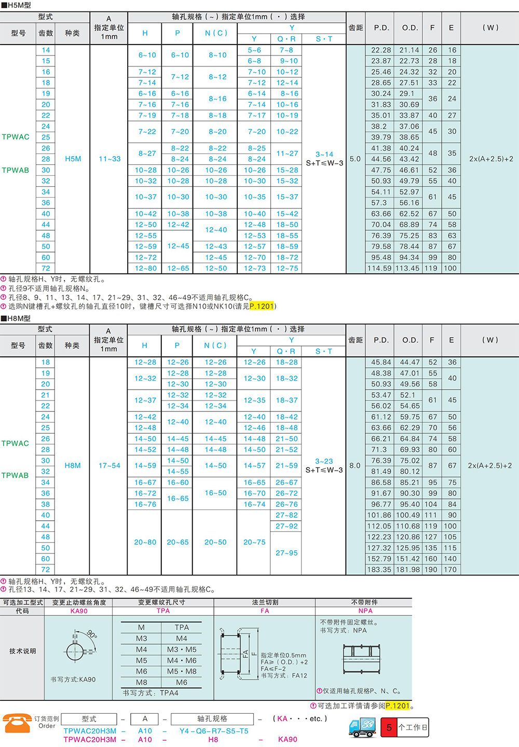Click the 20~75 Y bore range
This screenshot has height=747, width=519.
pos(254,542)
